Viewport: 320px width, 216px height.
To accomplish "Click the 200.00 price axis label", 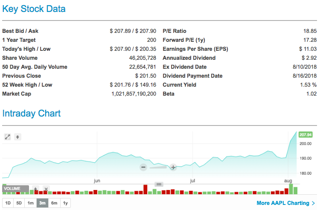I will coord(305,144).
